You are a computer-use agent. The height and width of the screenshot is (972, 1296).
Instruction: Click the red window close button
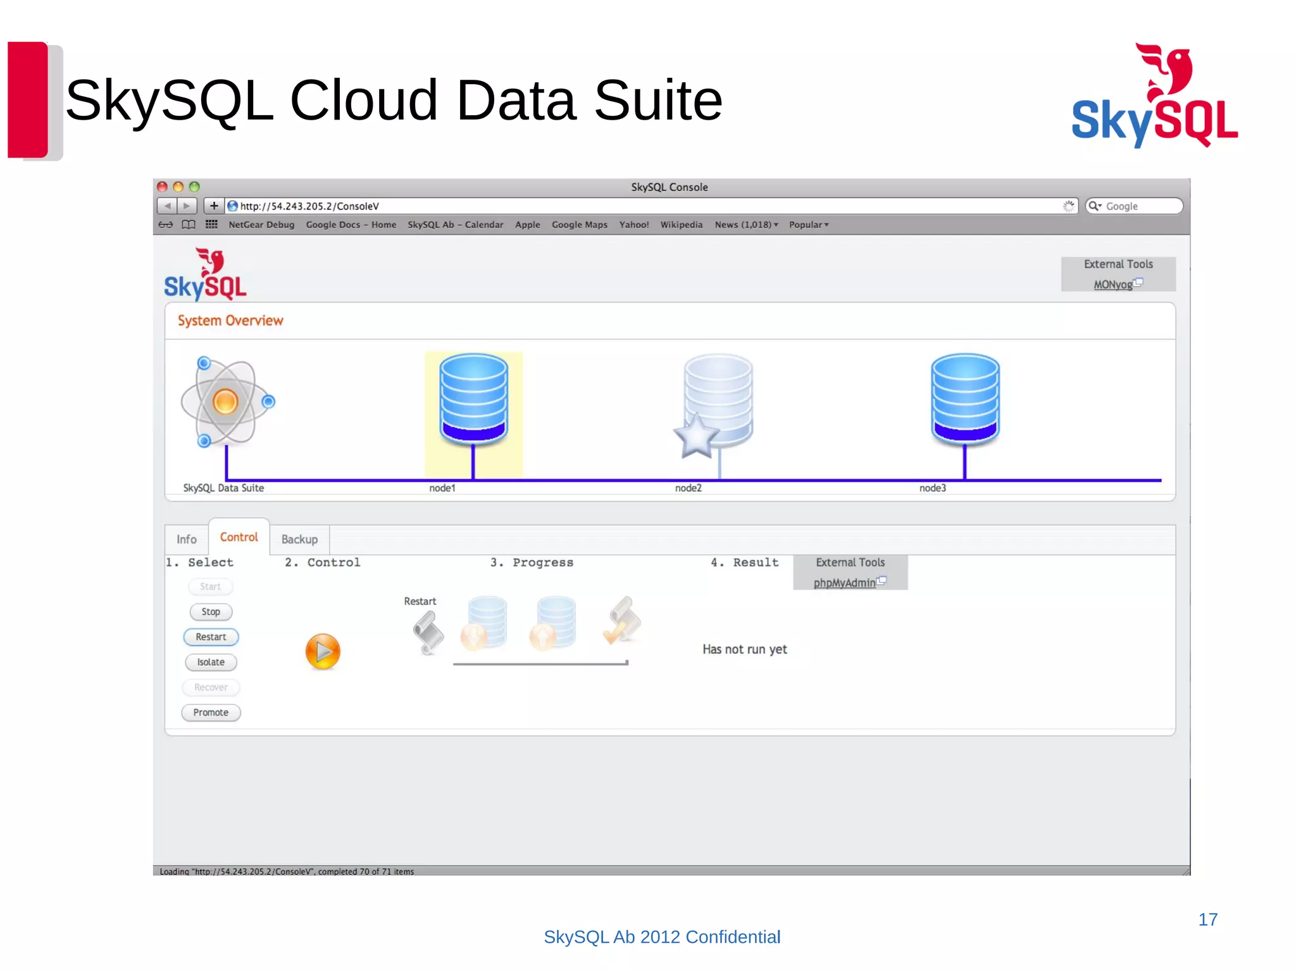(162, 187)
